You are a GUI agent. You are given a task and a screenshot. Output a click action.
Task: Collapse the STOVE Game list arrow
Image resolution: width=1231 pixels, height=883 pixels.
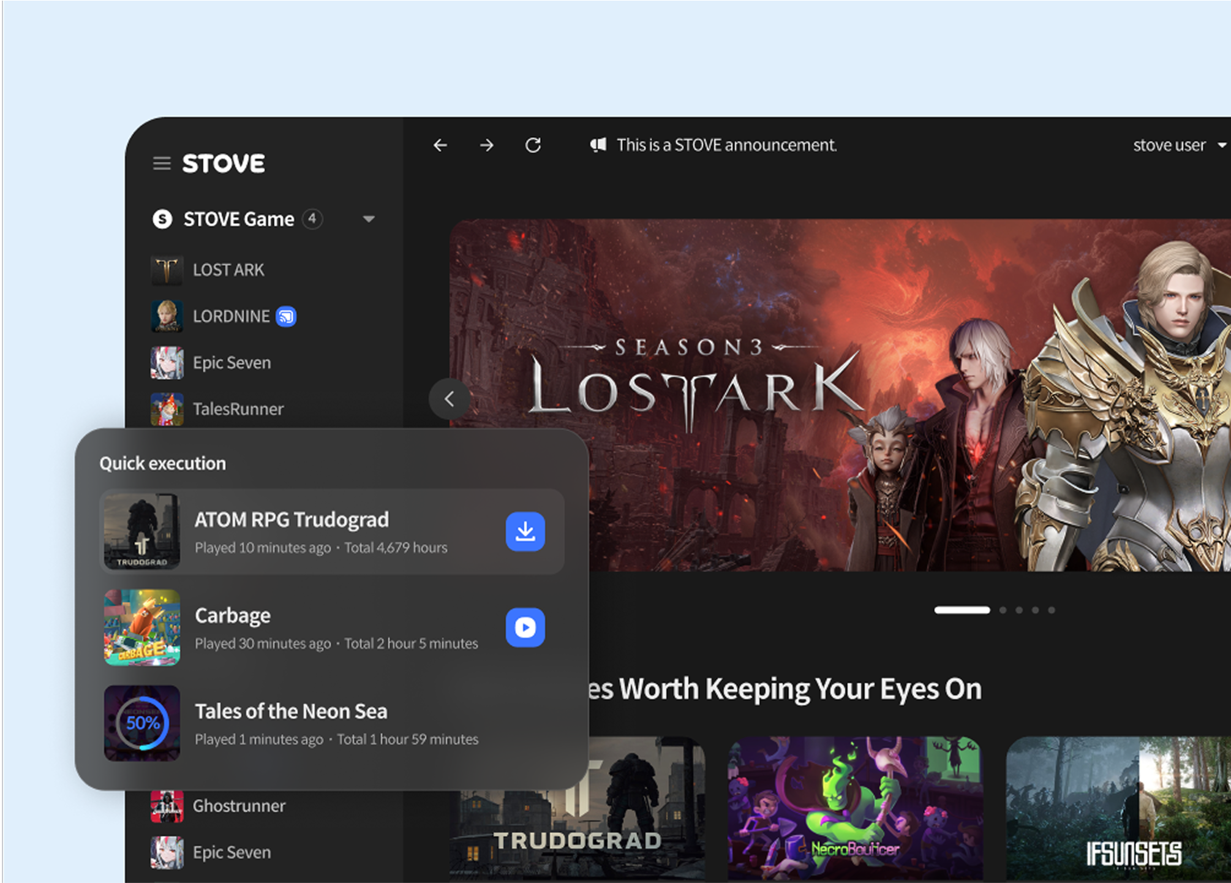pyautogui.click(x=368, y=219)
